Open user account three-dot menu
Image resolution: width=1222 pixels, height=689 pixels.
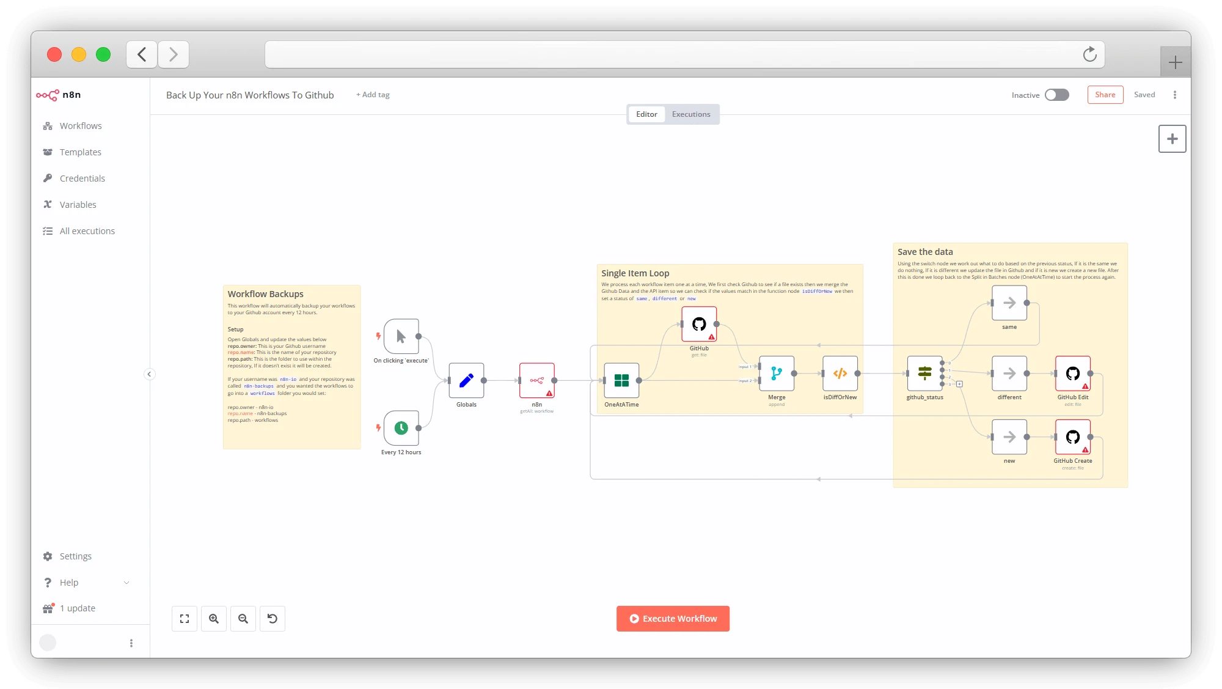point(131,643)
